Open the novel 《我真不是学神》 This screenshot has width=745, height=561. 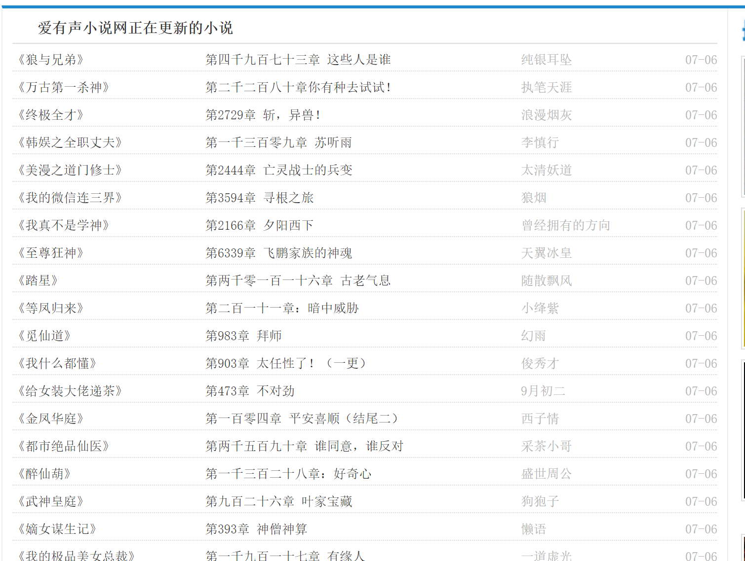[64, 225]
